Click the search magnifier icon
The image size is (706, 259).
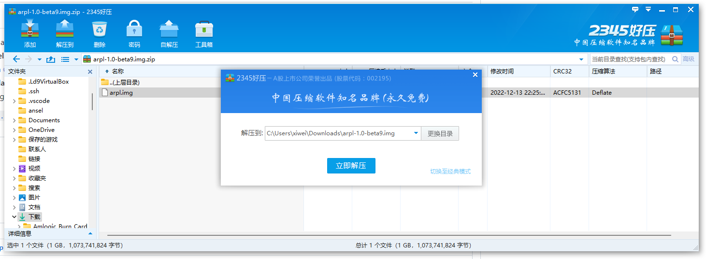pos(675,59)
